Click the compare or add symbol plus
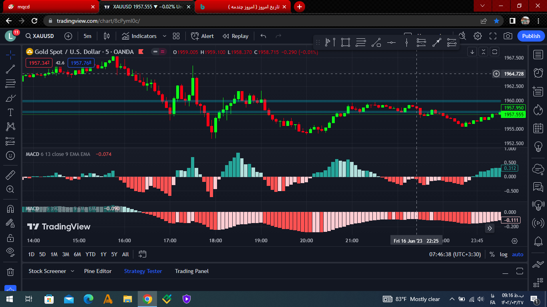This screenshot has width=547, height=307. click(x=68, y=36)
